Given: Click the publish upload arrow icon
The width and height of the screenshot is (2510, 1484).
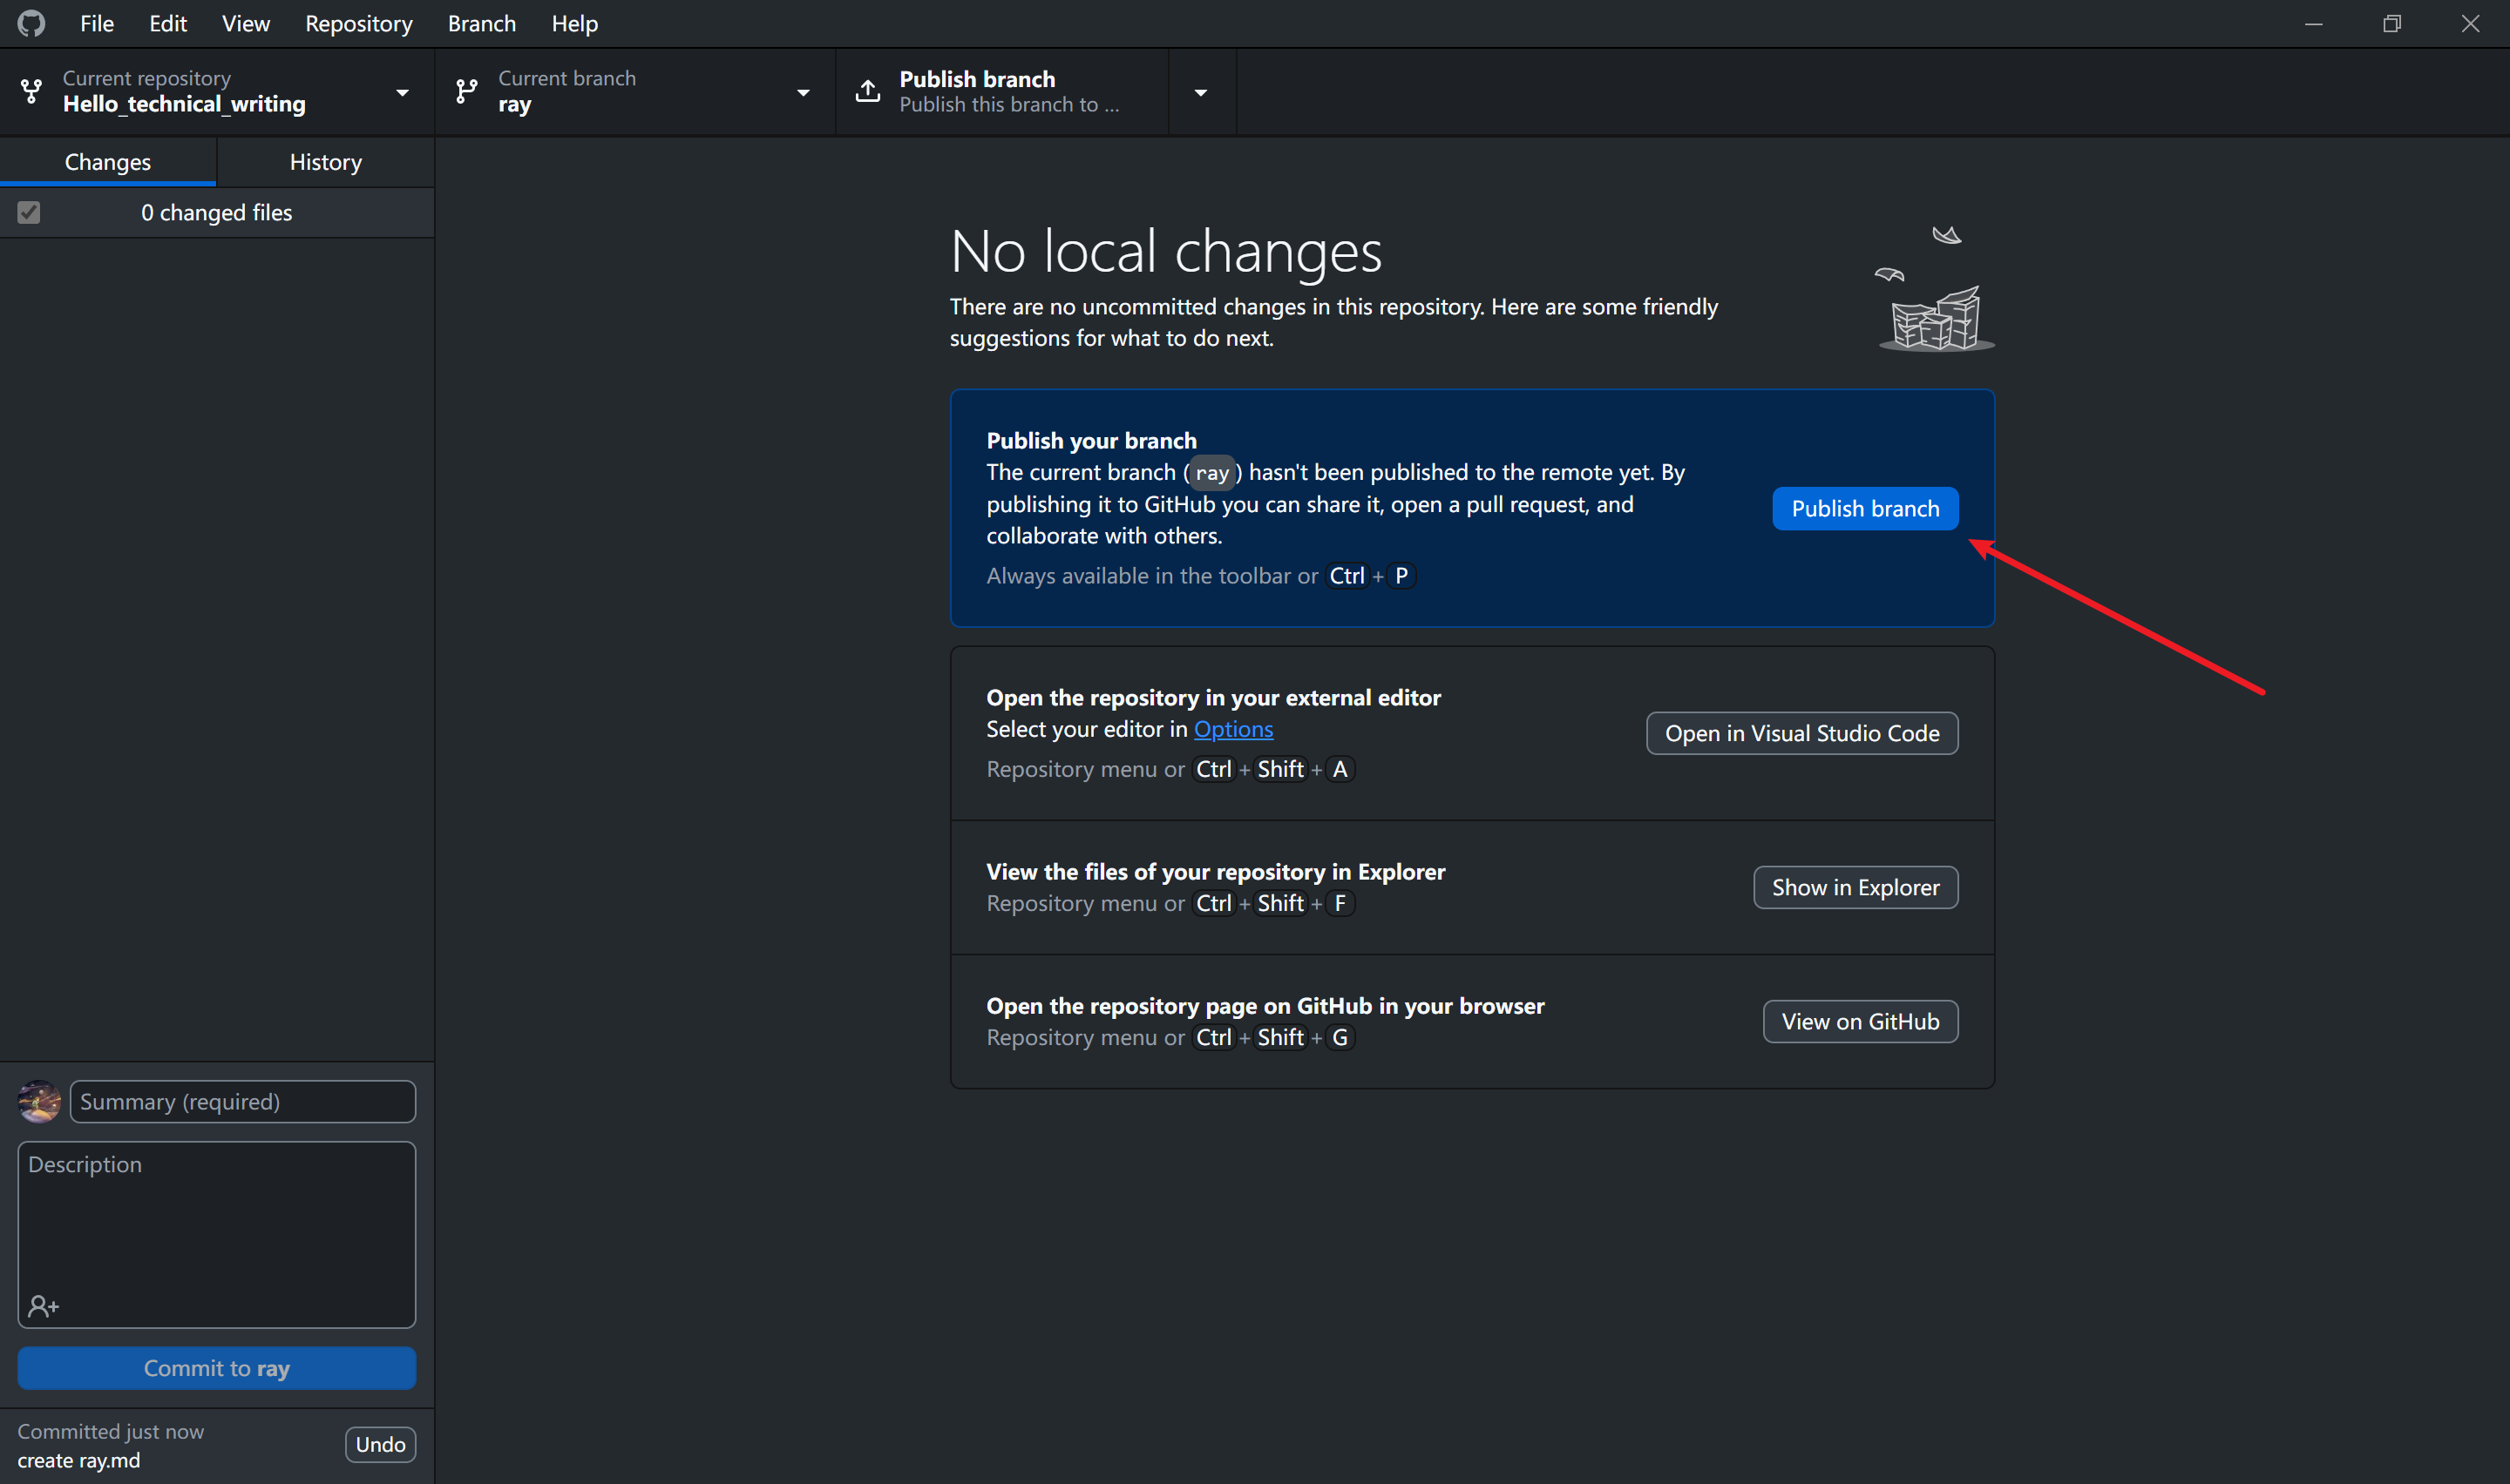Looking at the screenshot, I should click(x=867, y=92).
